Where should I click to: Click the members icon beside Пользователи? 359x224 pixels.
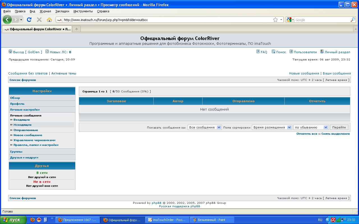click(291, 52)
